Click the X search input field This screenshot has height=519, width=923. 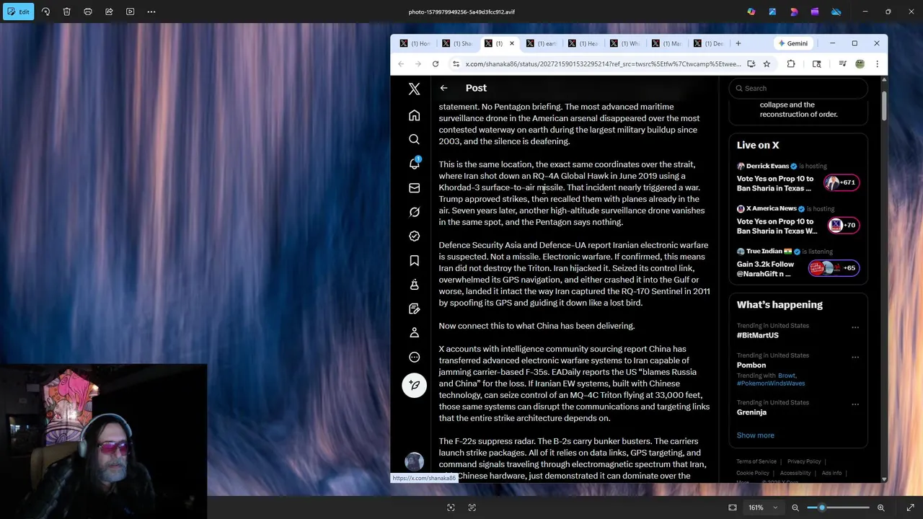point(798,88)
